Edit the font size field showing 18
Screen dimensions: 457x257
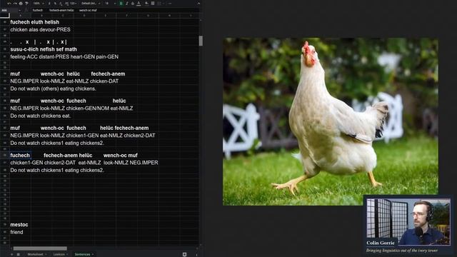coord(106,4)
